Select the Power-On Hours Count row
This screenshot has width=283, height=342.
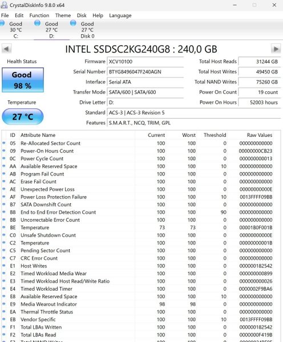point(141,151)
